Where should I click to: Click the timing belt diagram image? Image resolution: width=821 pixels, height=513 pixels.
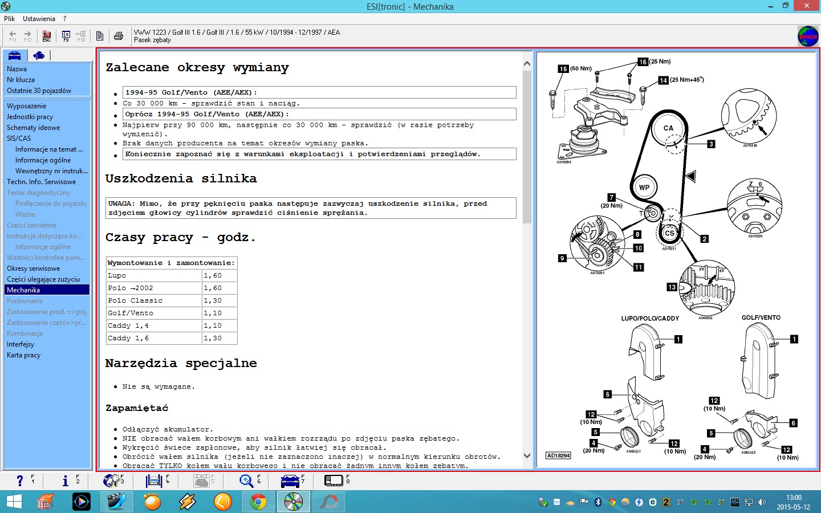677,259
